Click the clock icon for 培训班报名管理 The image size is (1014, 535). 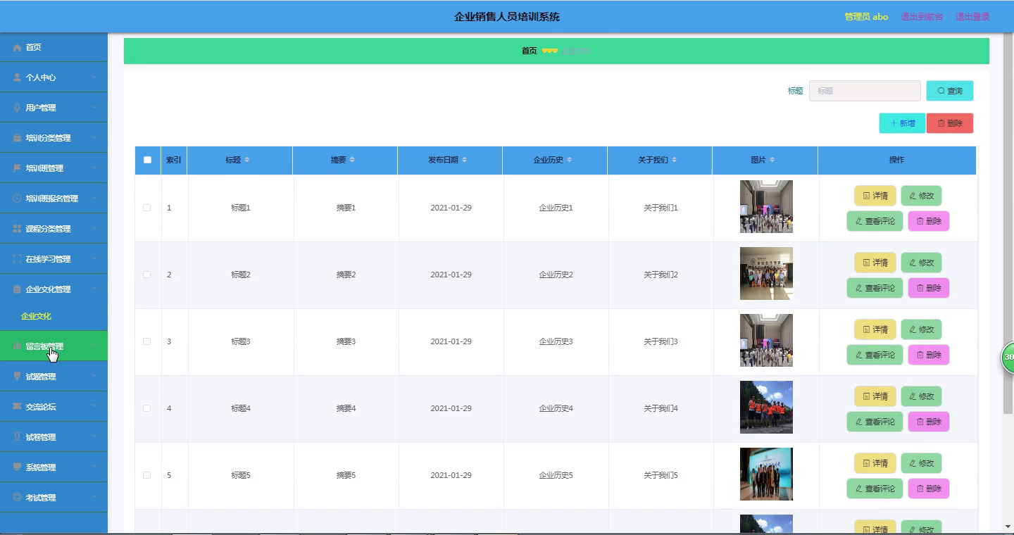tap(17, 199)
